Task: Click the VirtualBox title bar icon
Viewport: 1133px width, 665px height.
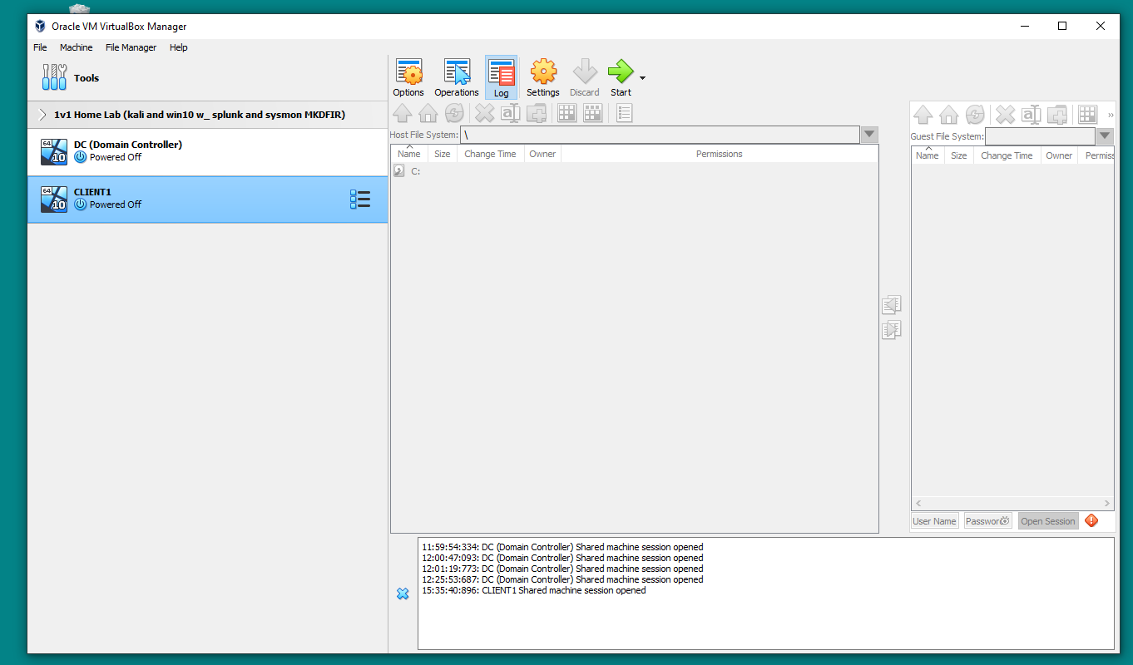Action: 40,26
